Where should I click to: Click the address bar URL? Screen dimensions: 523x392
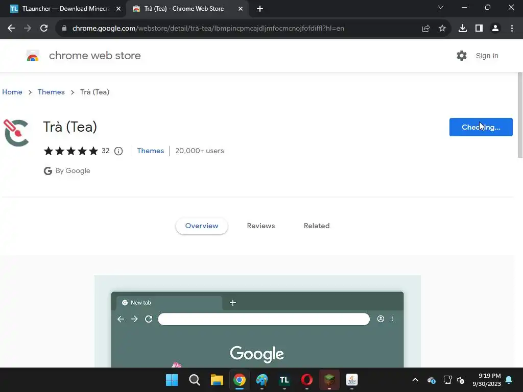pos(208,29)
